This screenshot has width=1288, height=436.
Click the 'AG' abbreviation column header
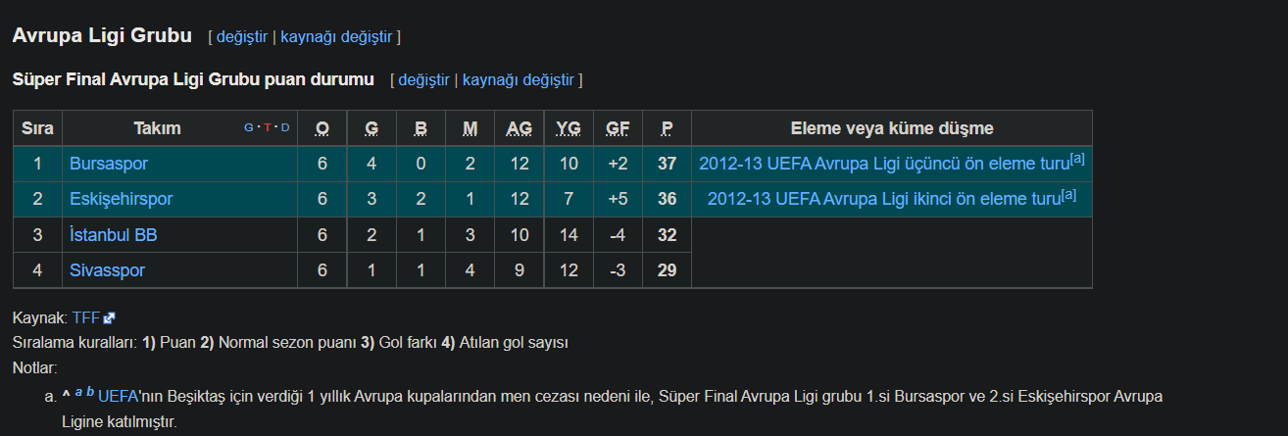click(520, 128)
